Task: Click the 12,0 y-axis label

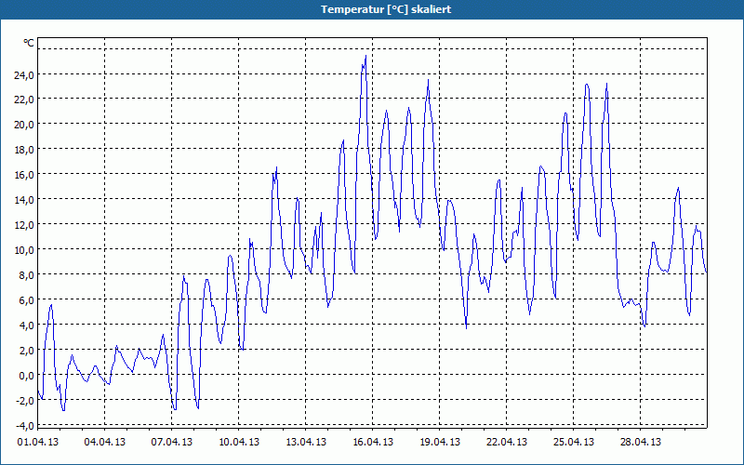Action: pos(25,225)
